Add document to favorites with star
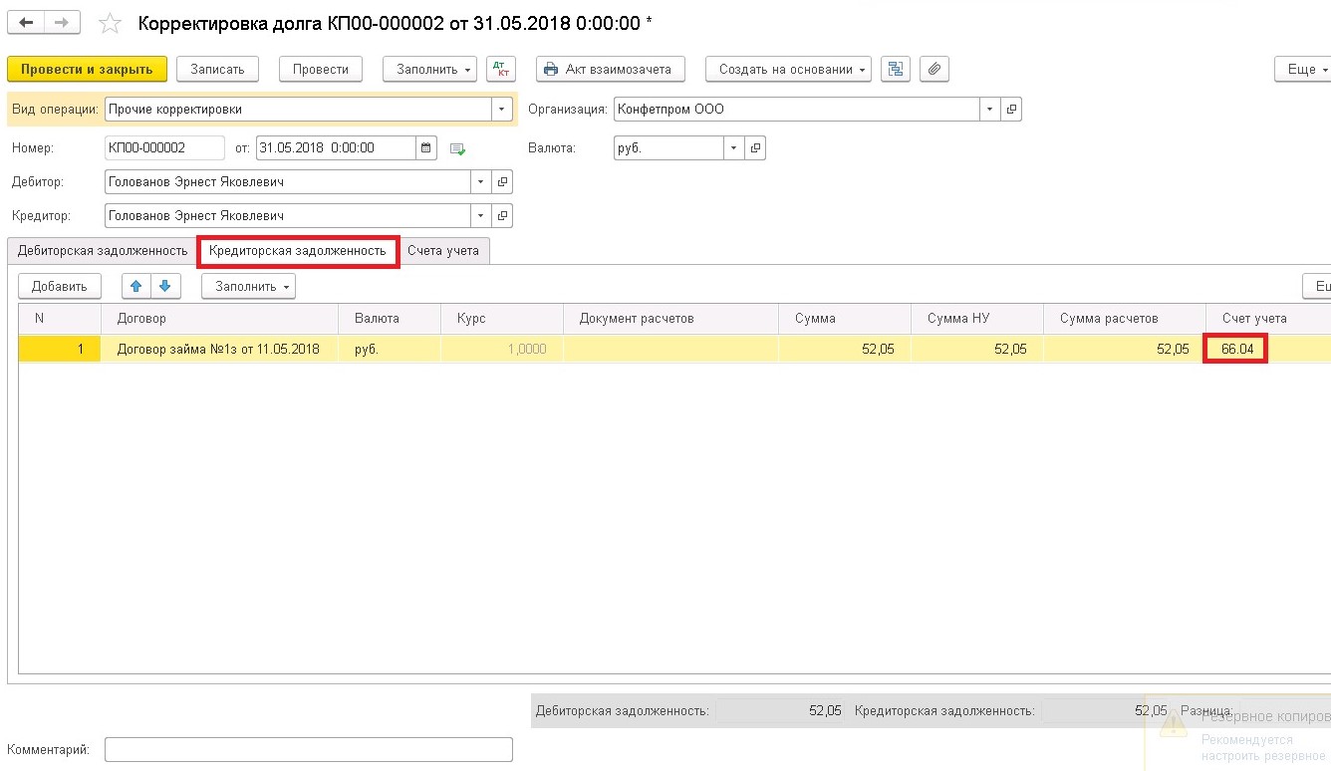This screenshot has width=1331, height=771. (111, 23)
